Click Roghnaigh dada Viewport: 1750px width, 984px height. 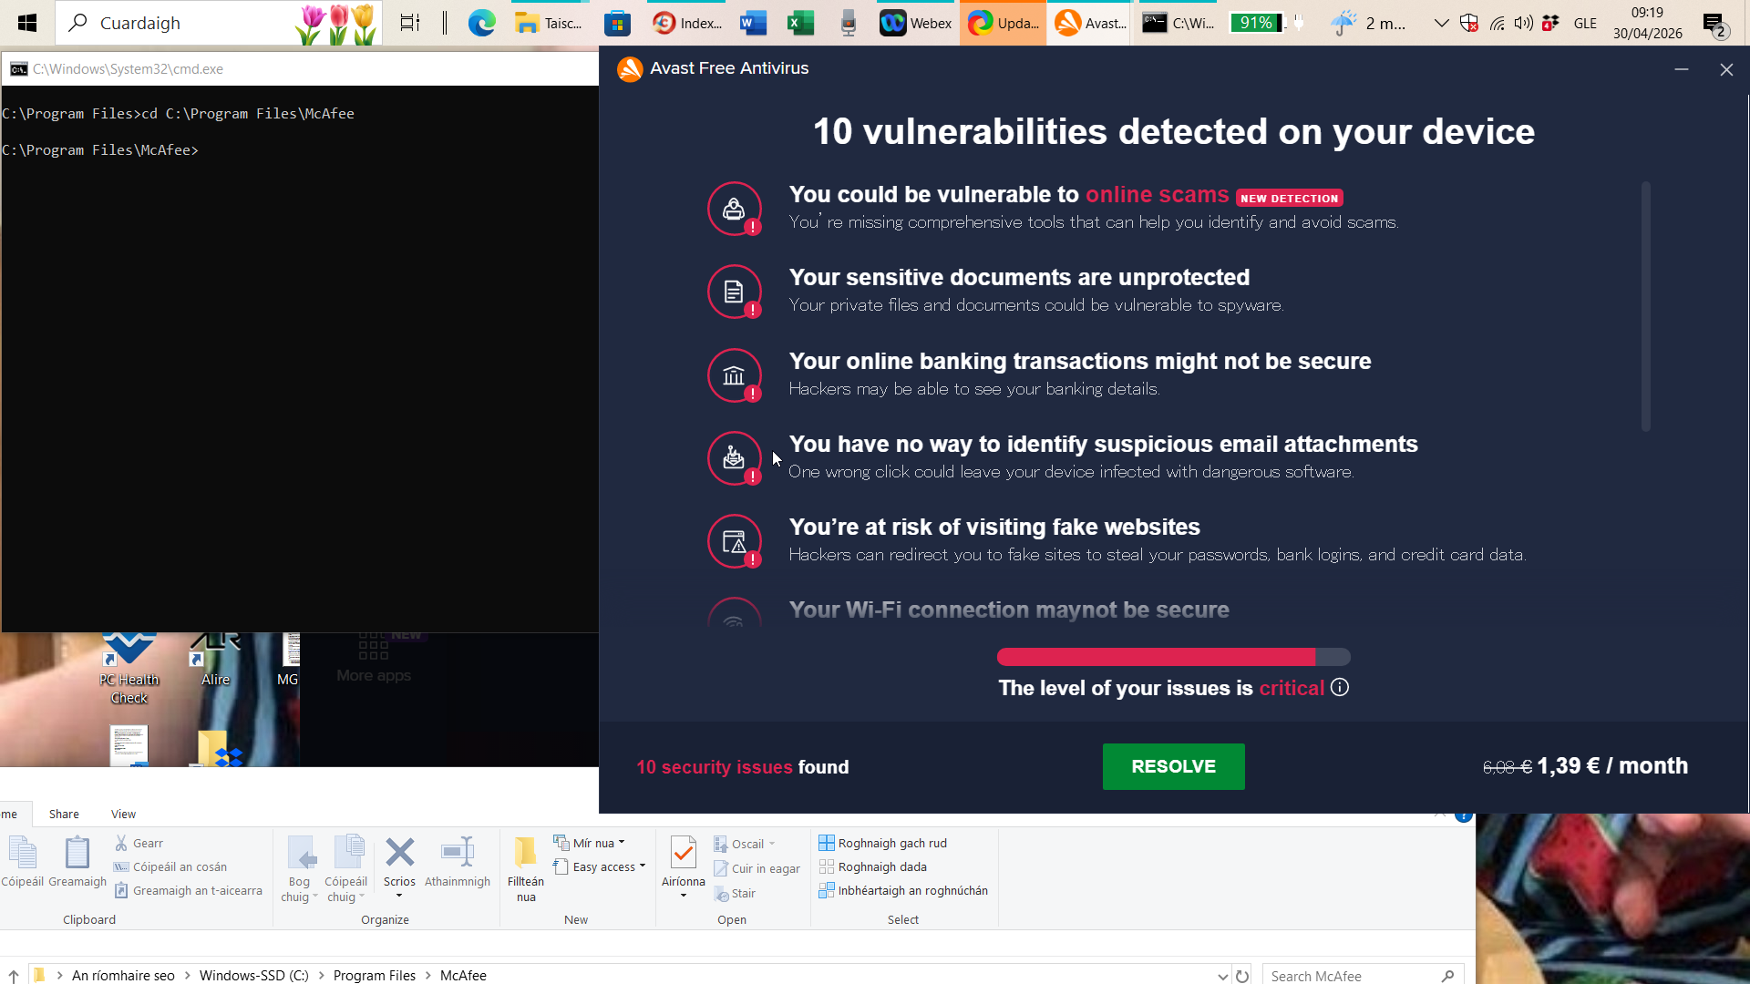(873, 867)
